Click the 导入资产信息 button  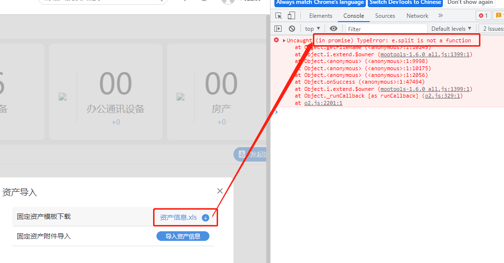click(x=183, y=237)
